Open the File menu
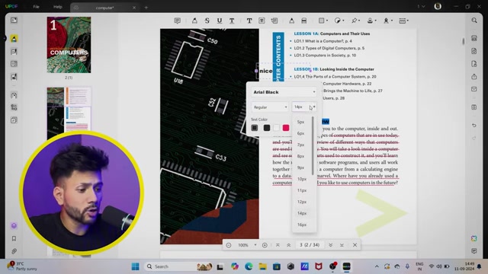The height and width of the screenshot is (274, 488). (x=36, y=7)
